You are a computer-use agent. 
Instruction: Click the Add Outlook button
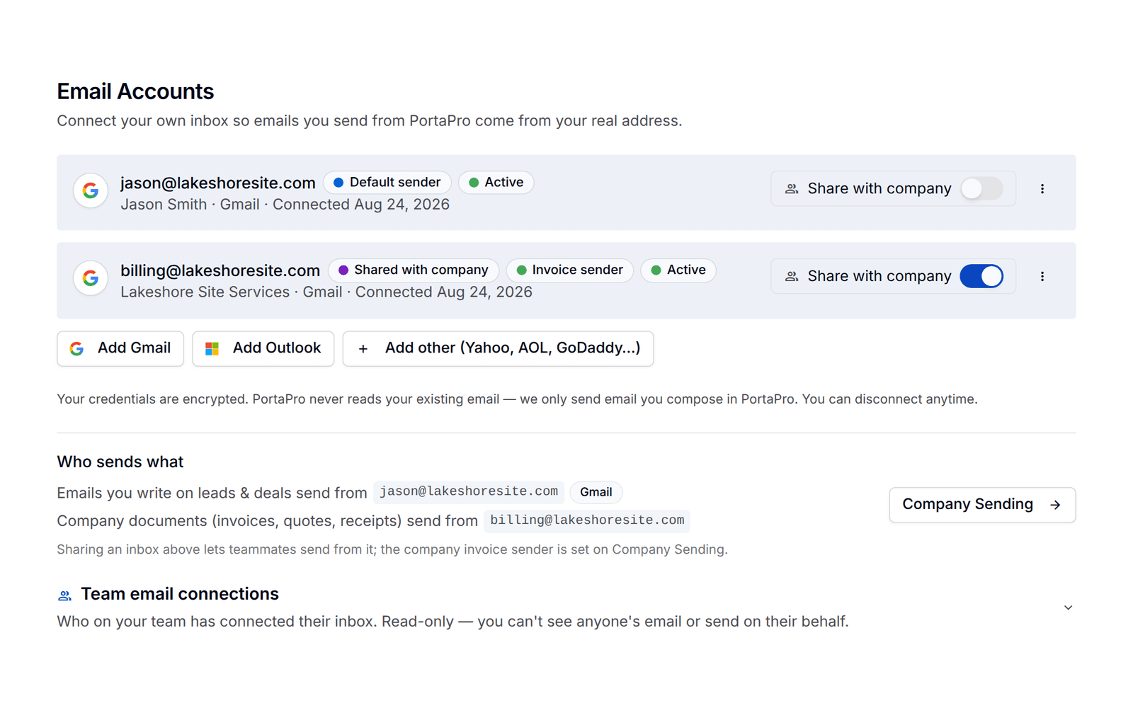(x=263, y=348)
